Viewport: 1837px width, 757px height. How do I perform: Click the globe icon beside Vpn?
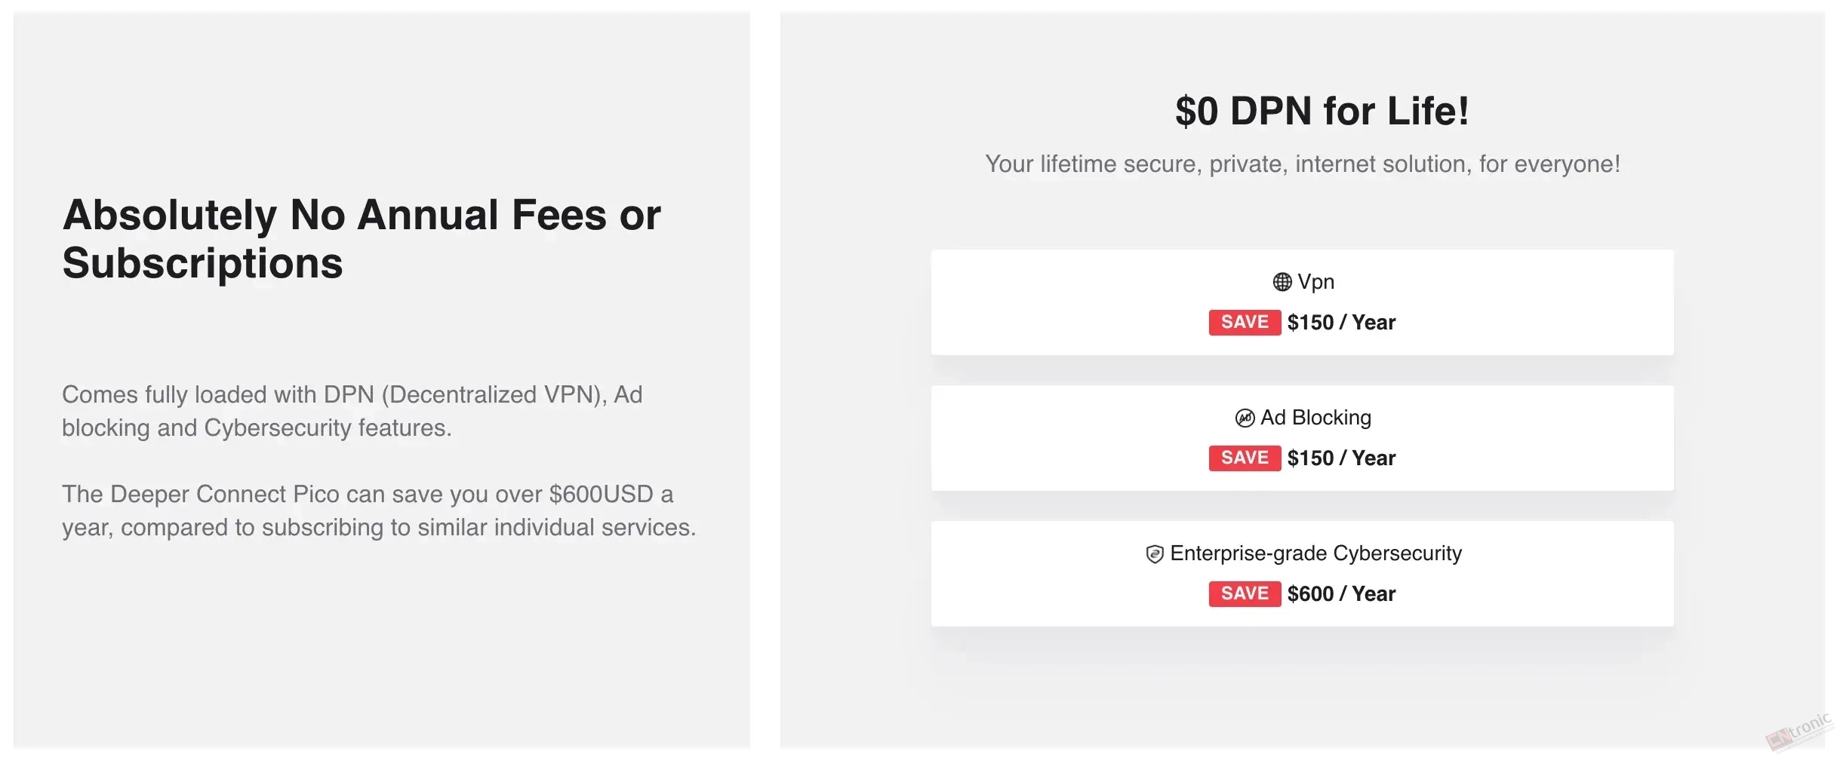[x=1282, y=282]
